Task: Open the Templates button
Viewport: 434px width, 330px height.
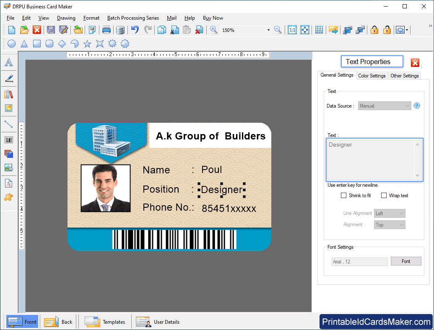Action: pos(105,322)
